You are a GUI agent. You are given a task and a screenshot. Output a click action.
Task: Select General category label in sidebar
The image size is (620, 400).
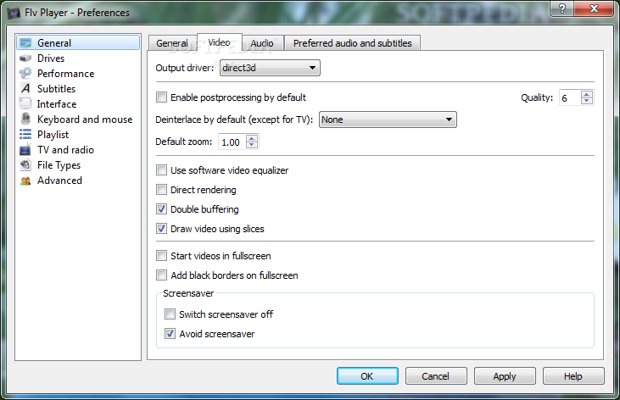pyautogui.click(x=54, y=42)
